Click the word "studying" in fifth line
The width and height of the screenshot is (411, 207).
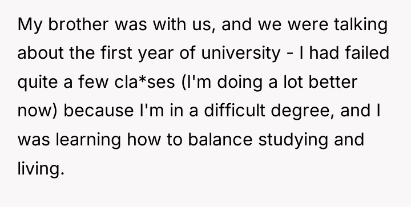(293, 140)
